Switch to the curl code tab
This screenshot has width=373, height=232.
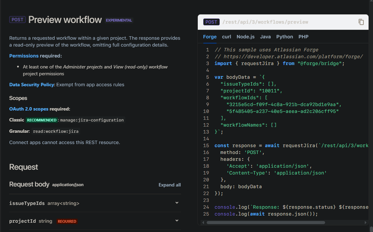click(226, 37)
